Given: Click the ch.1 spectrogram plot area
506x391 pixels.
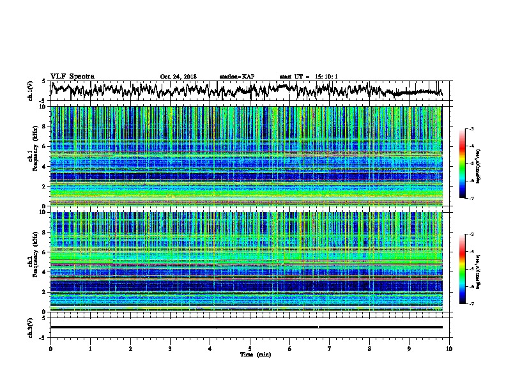Looking at the screenshot, I should click(247, 156).
